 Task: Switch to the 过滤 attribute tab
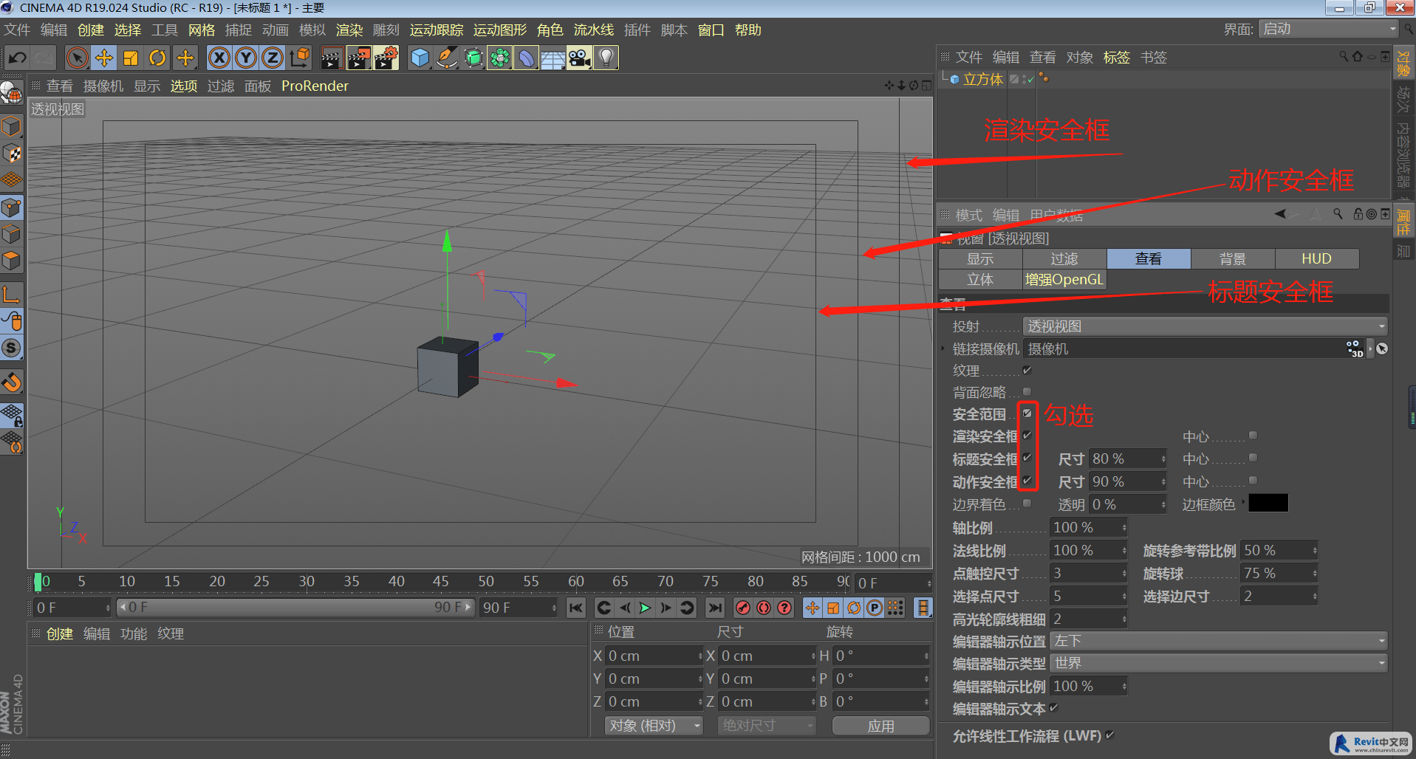click(1064, 259)
